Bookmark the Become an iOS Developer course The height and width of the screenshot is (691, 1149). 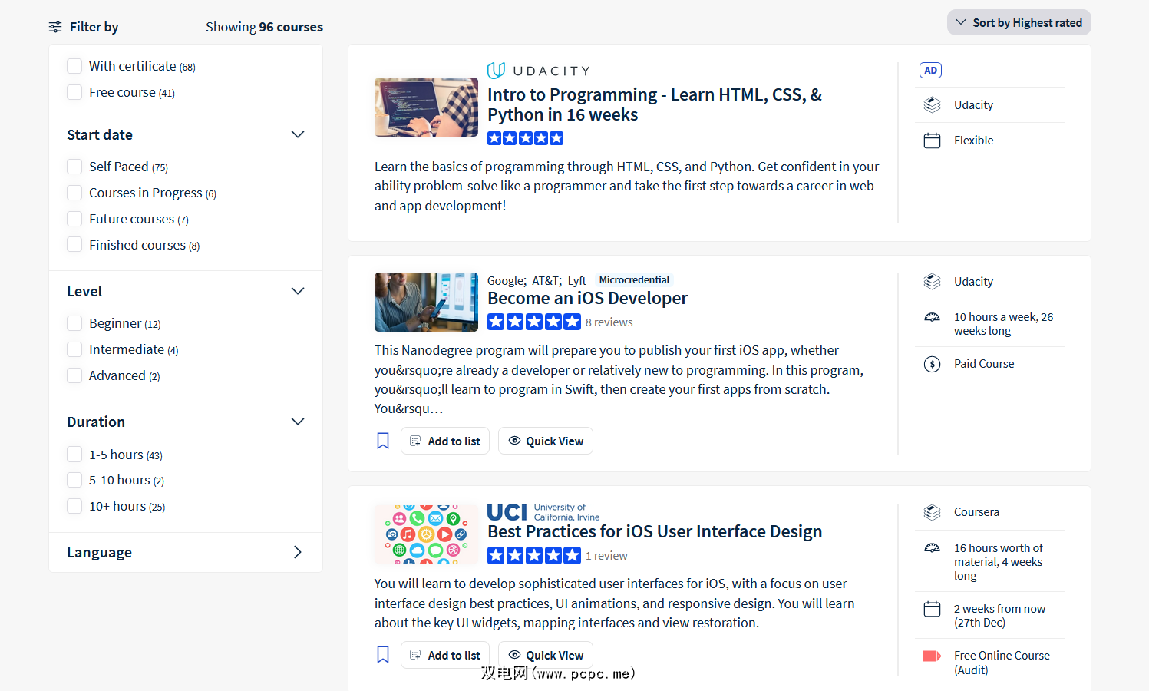(x=383, y=441)
